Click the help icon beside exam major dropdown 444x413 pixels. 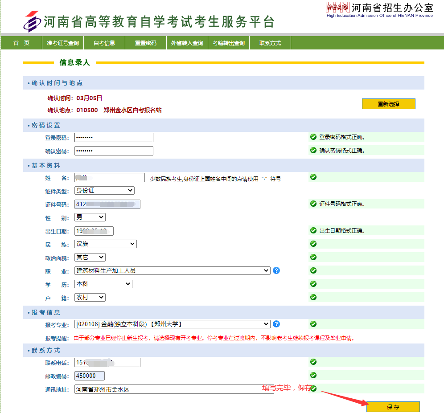[x=276, y=324]
